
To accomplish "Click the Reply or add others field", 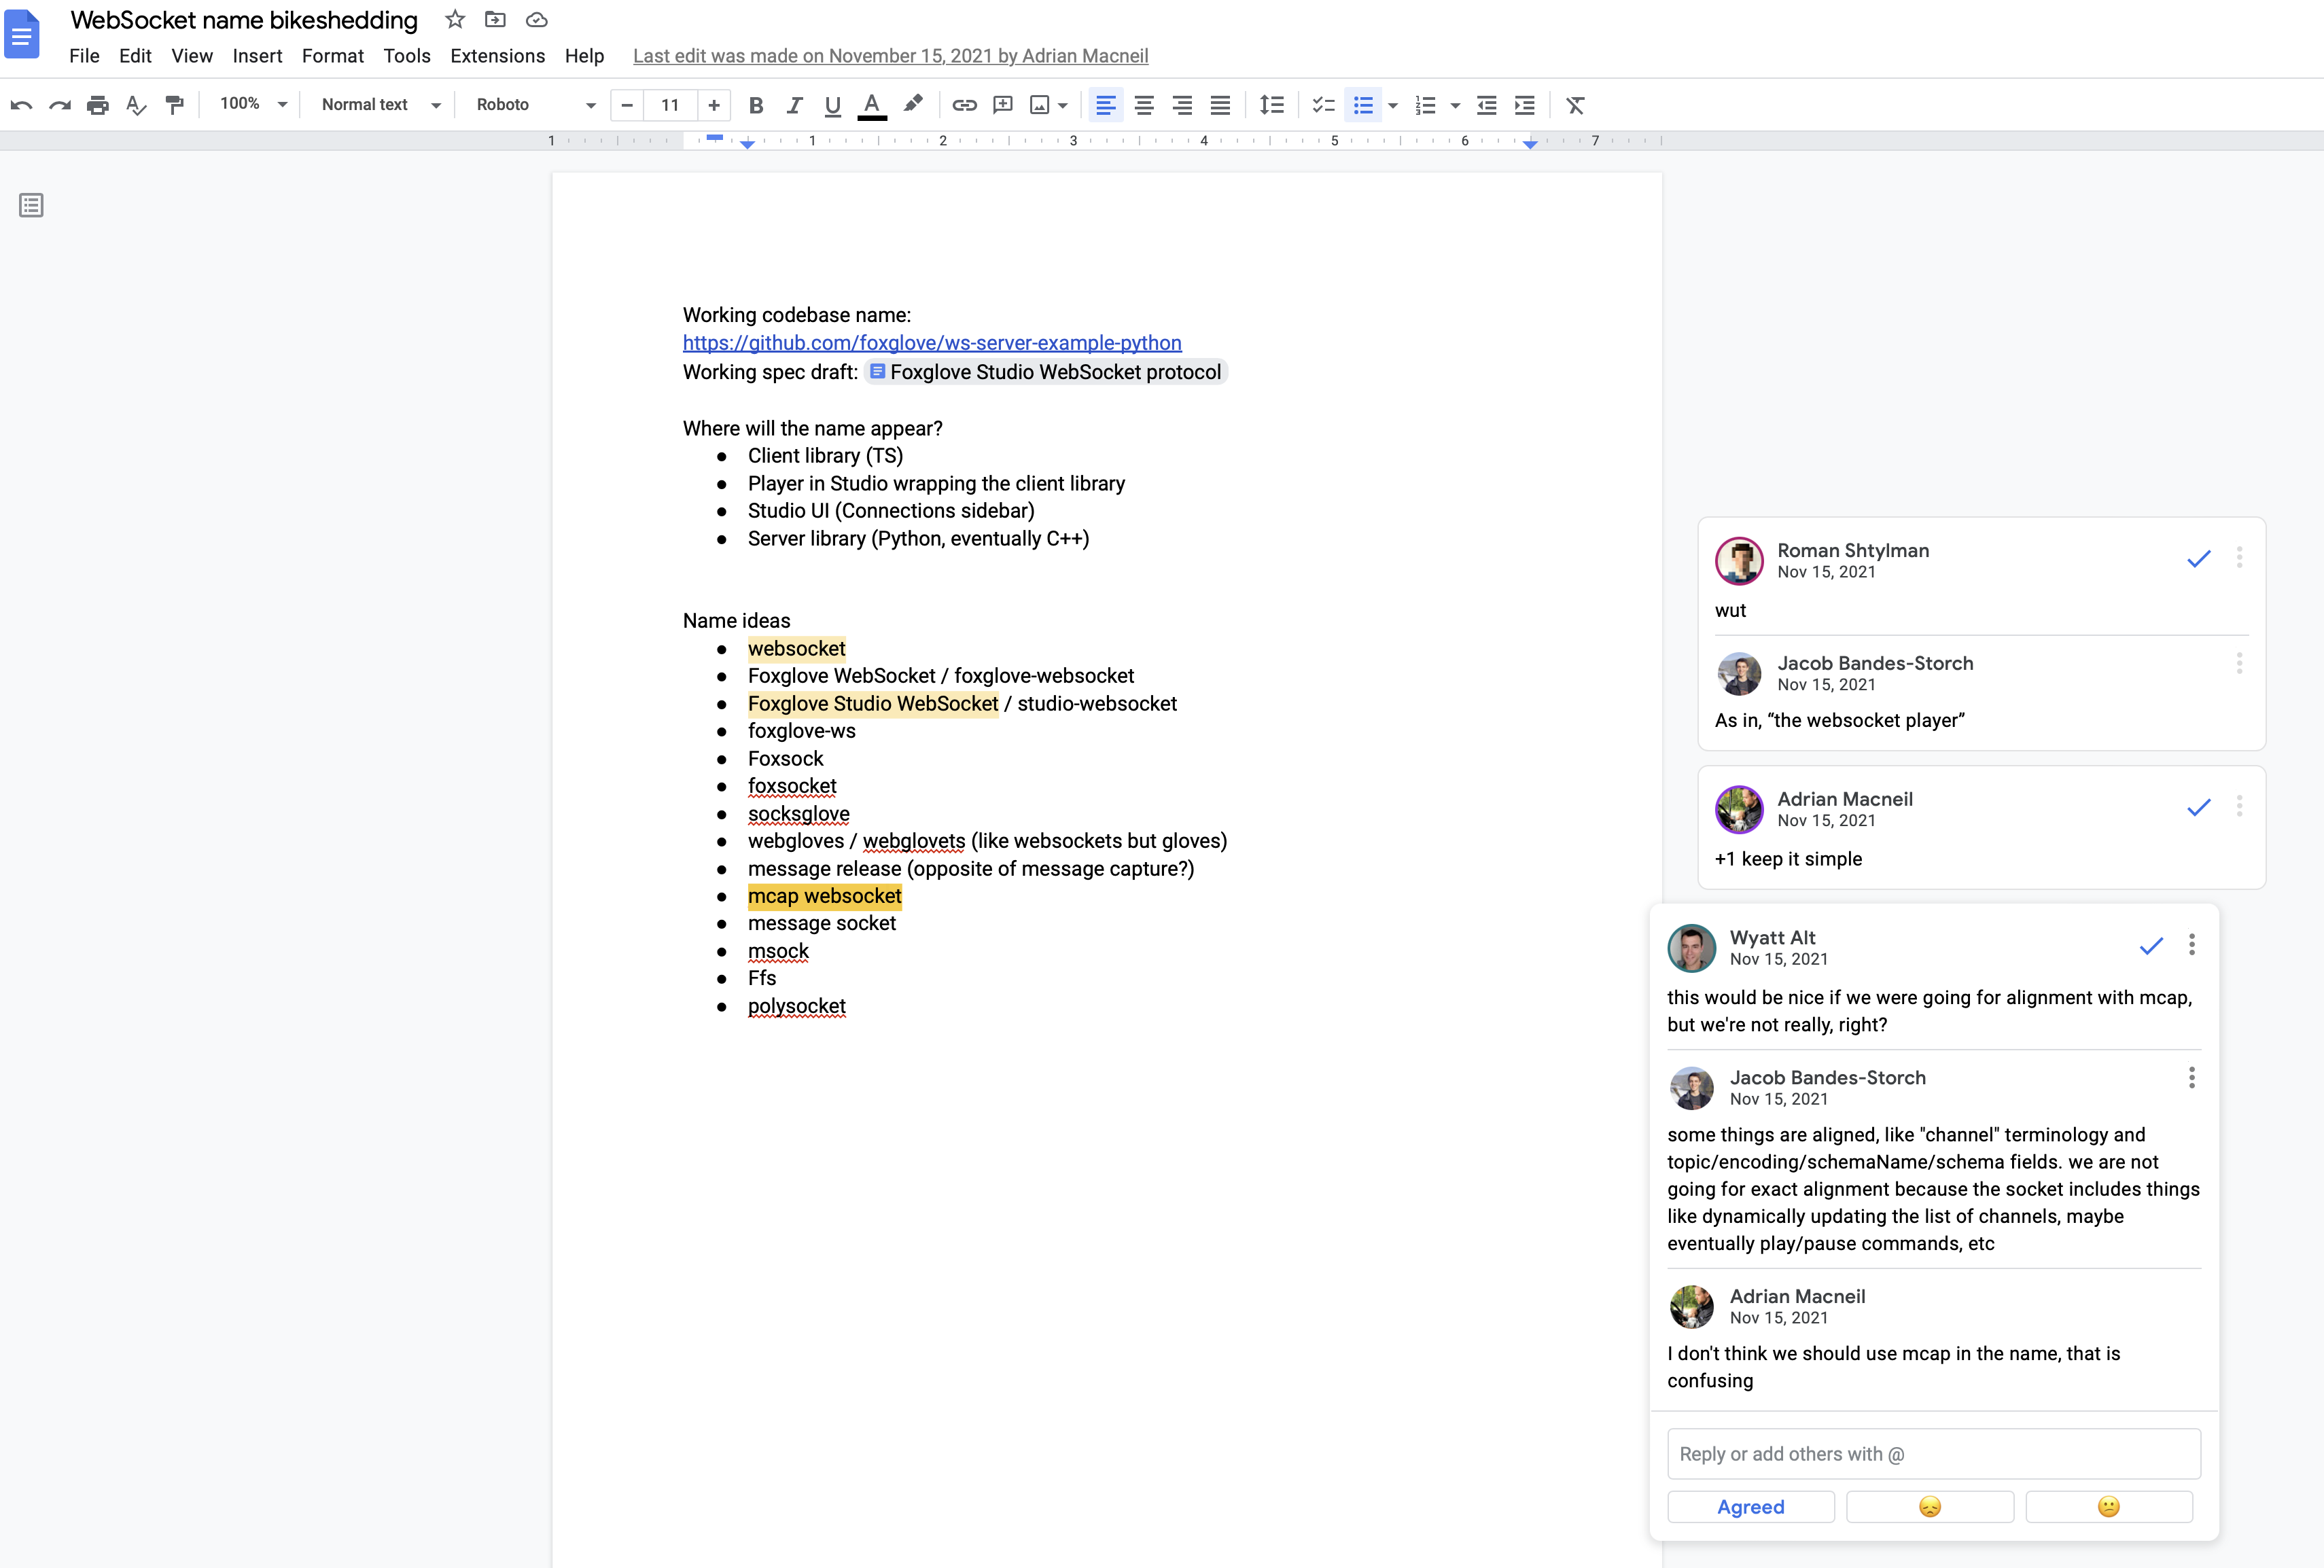I will point(1933,1454).
